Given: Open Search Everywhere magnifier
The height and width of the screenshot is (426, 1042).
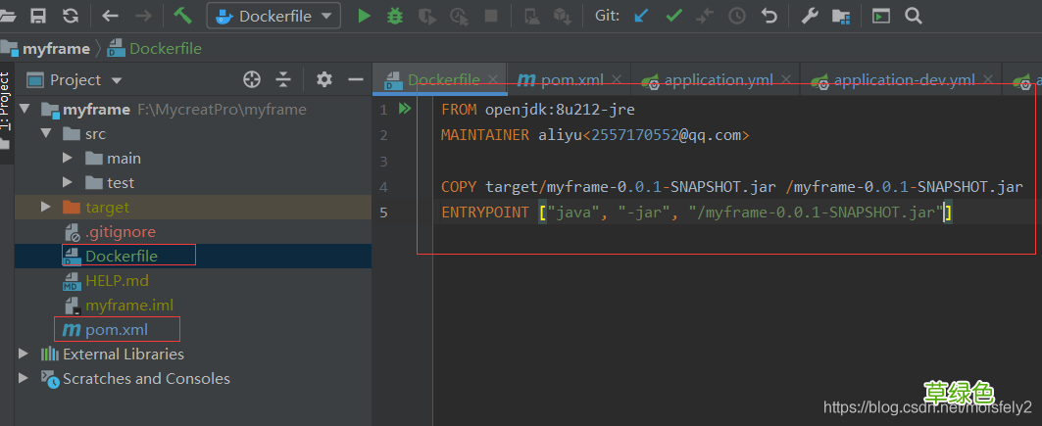Looking at the screenshot, I should point(914,16).
